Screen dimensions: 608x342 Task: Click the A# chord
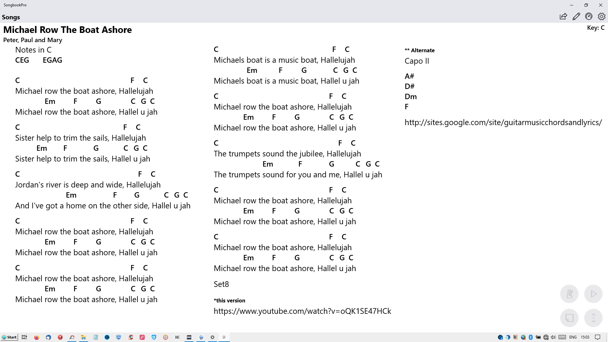[x=409, y=76]
